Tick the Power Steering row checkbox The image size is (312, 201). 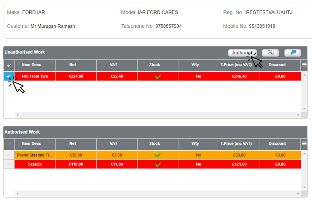tap(9, 155)
